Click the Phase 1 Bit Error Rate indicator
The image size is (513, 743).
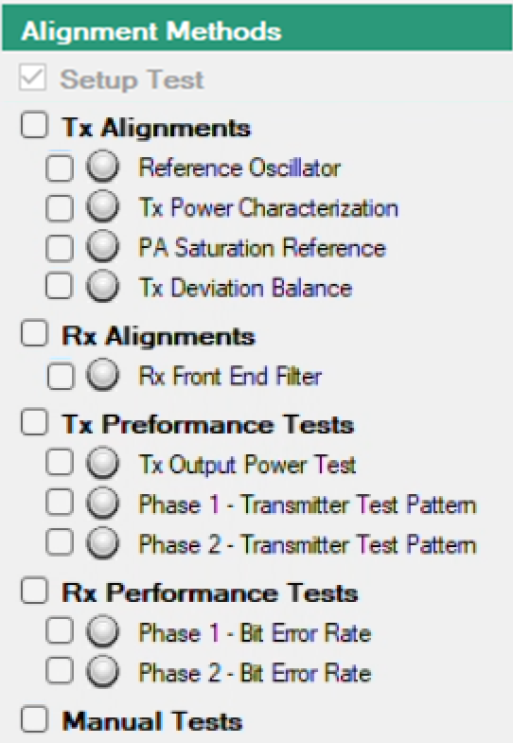pyautogui.click(x=102, y=631)
